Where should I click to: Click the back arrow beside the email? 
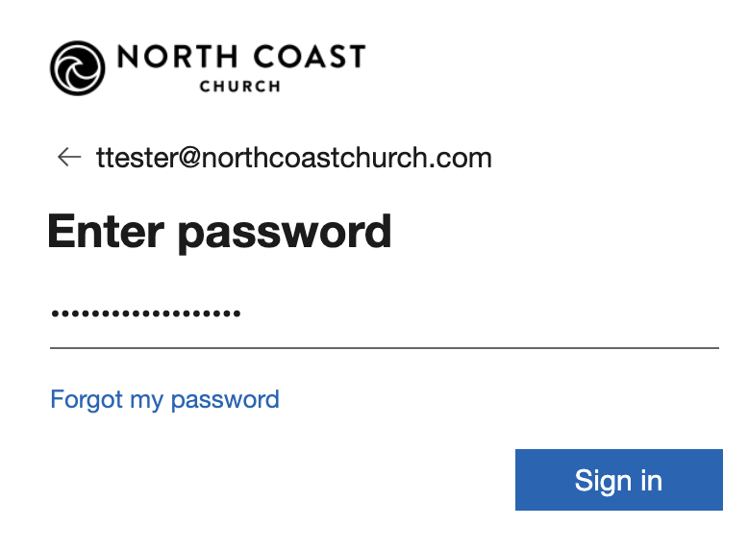click(69, 157)
